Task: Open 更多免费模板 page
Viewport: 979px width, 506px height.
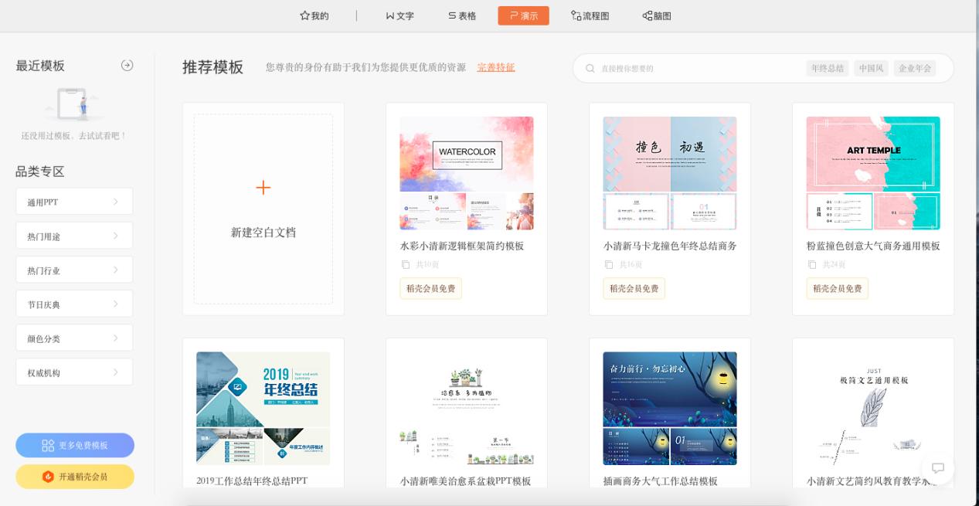Action: tap(74, 445)
